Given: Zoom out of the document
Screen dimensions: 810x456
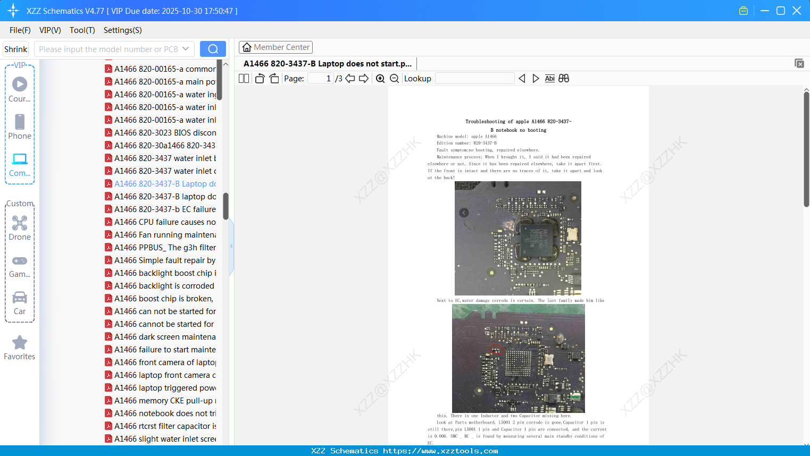Looking at the screenshot, I should [394, 78].
